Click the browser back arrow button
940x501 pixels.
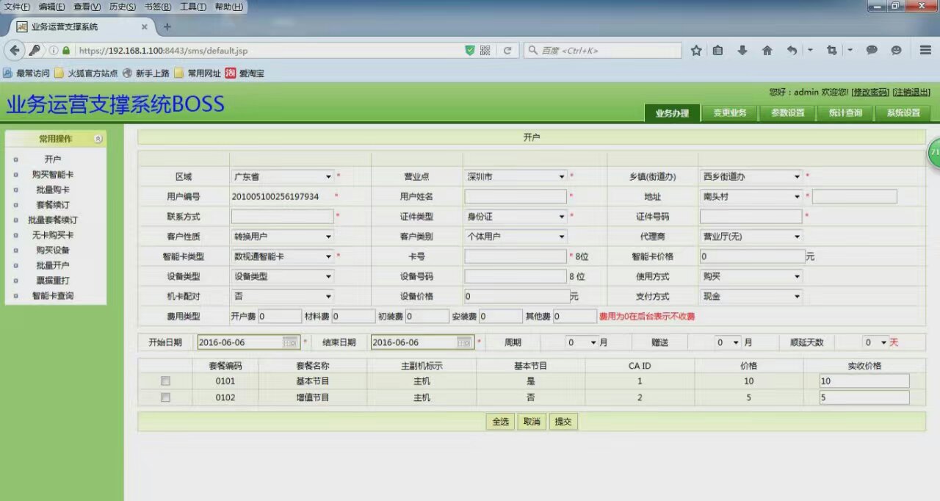[x=14, y=51]
